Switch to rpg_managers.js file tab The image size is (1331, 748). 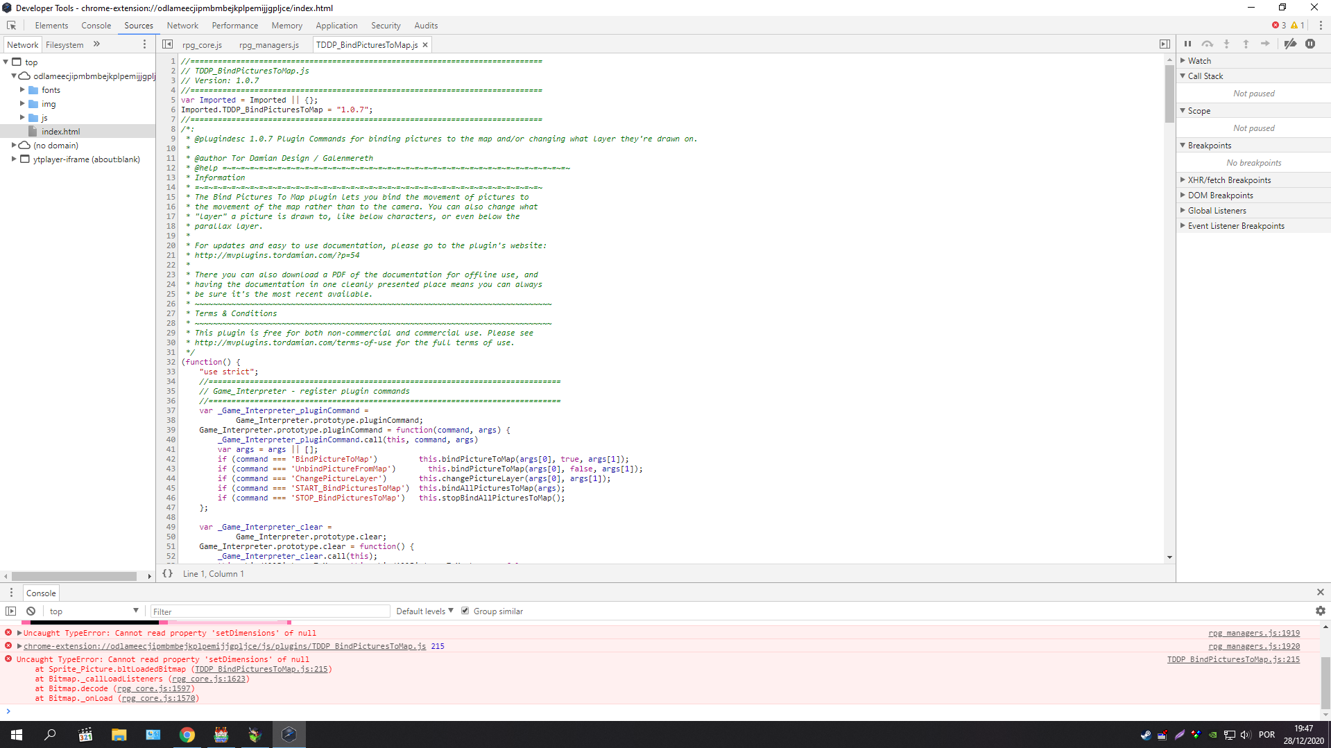(x=269, y=45)
